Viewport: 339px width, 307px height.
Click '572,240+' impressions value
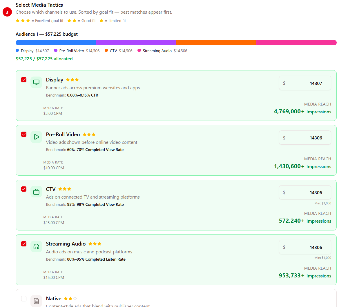point(292,221)
